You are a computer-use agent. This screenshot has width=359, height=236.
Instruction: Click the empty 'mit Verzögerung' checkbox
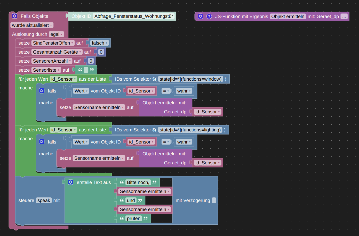click(214, 200)
